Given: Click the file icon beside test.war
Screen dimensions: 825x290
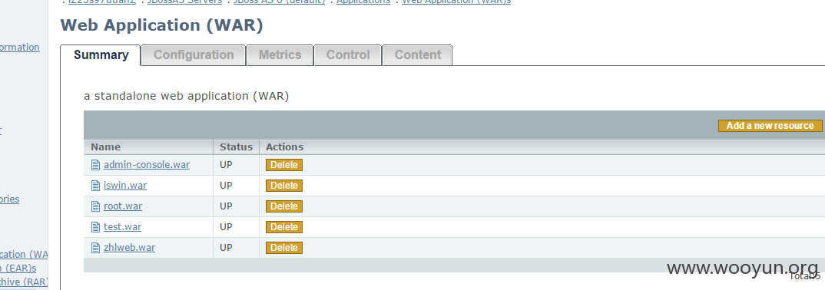Looking at the screenshot, I should click(95, 227).
